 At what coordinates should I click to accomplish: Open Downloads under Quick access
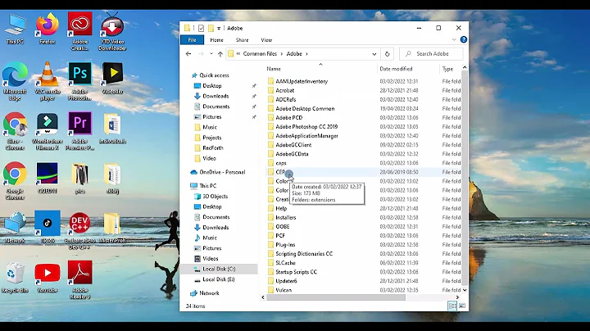216,96
